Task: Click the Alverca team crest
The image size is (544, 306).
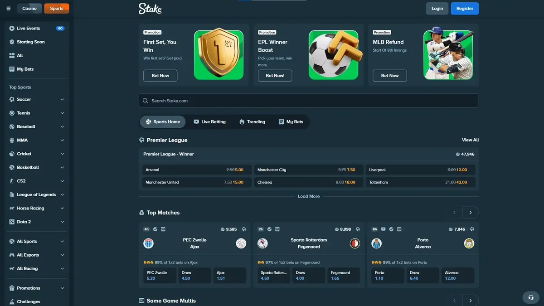Action: (469, 243)
